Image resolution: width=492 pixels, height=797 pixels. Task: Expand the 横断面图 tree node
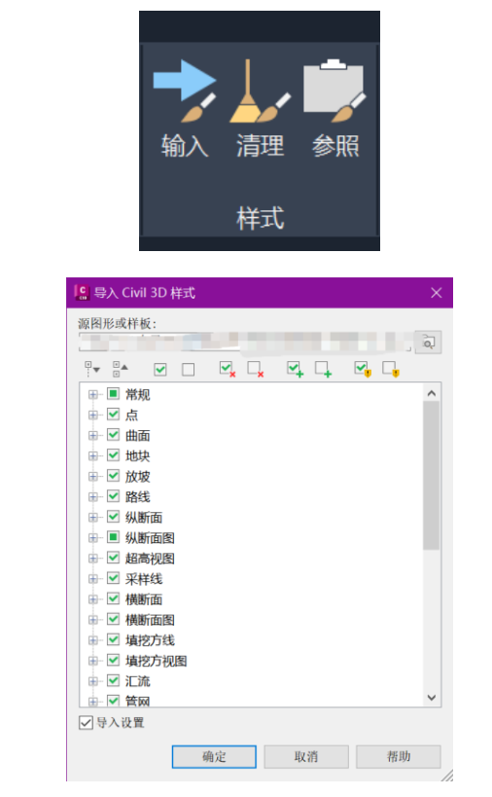[x=93, y=620]
